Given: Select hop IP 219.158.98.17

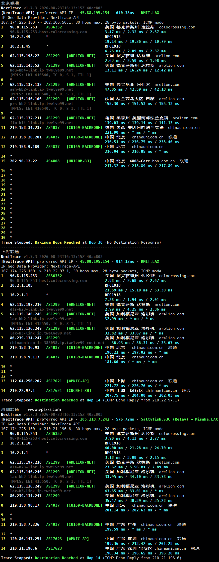Looking at the screenshot, I should (25, 505).
